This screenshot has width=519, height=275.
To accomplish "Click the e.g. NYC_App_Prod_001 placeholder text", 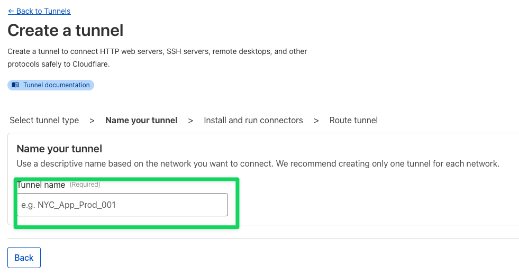I will pyautogui.click(x=69, y=205).
